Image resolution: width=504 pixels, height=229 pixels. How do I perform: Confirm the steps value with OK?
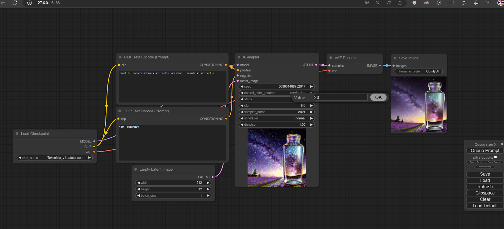click(378, 97)
